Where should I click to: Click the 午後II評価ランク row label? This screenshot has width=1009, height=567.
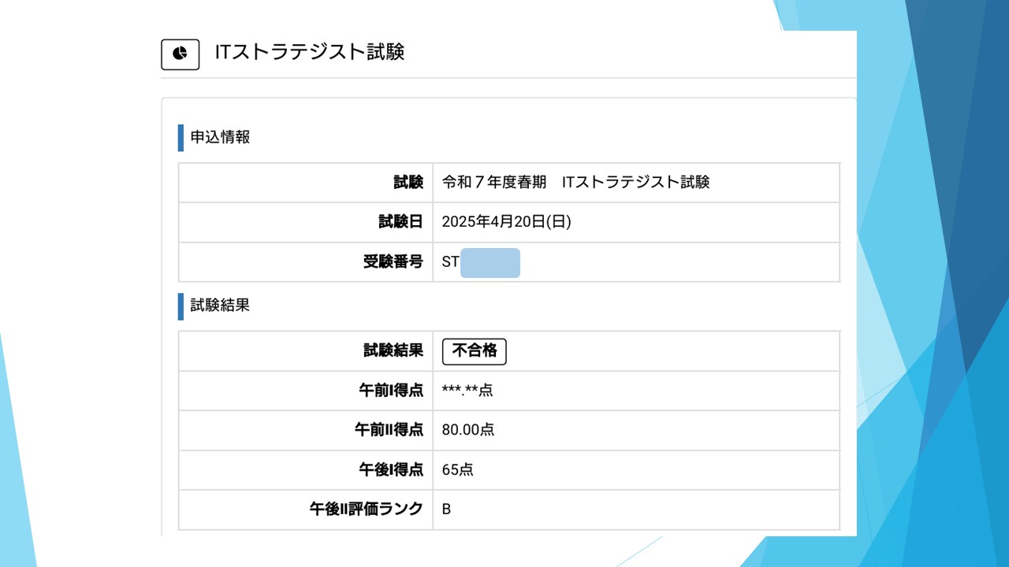(367, 510)
